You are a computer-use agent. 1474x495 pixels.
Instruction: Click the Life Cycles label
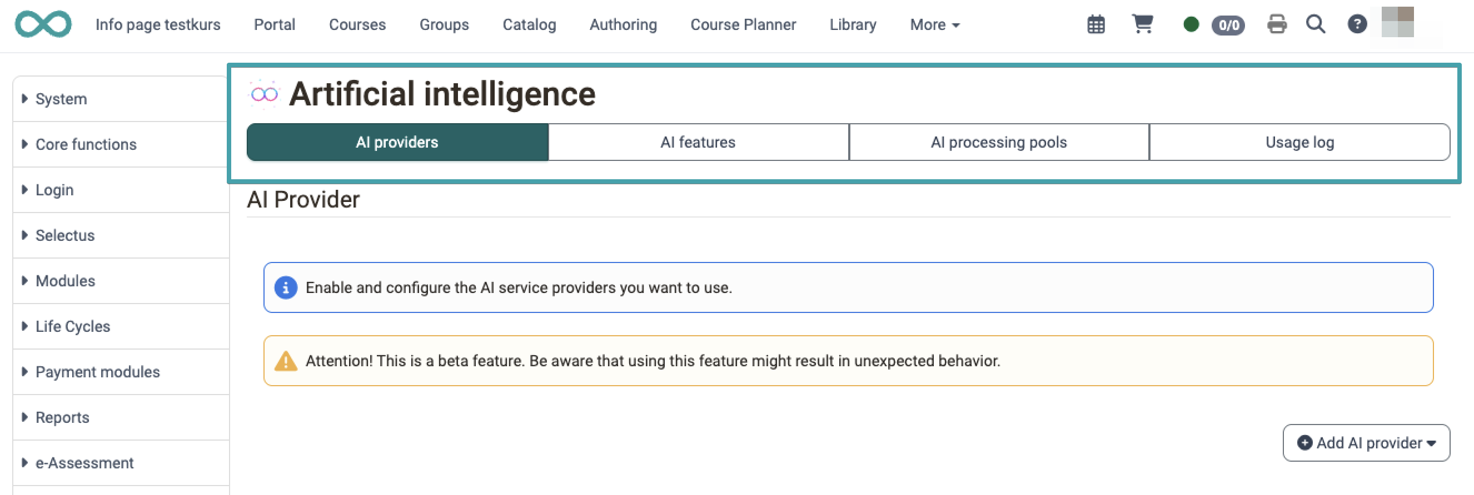73,326
